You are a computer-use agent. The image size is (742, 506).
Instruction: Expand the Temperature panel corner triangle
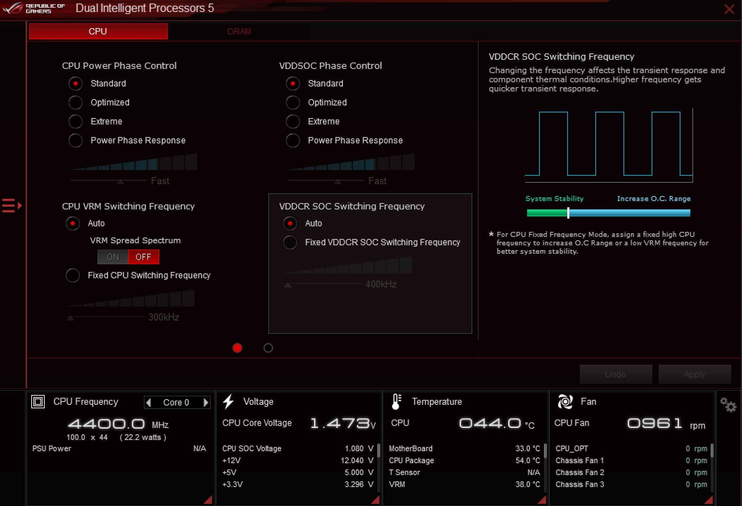coord(542,500)
